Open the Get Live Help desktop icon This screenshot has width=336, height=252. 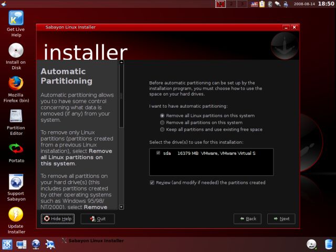(x=16, y=19)
